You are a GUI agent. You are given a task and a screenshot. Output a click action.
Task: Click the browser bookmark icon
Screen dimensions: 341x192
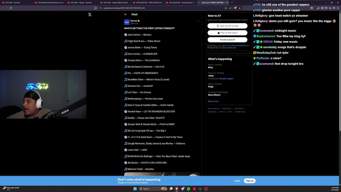pyautogui.click(x=95, y=8)
